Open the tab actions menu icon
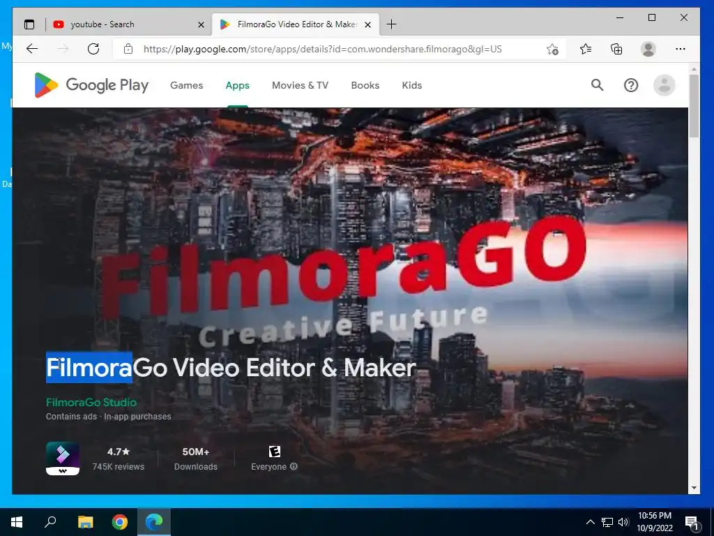 click(x=29, y=24)
